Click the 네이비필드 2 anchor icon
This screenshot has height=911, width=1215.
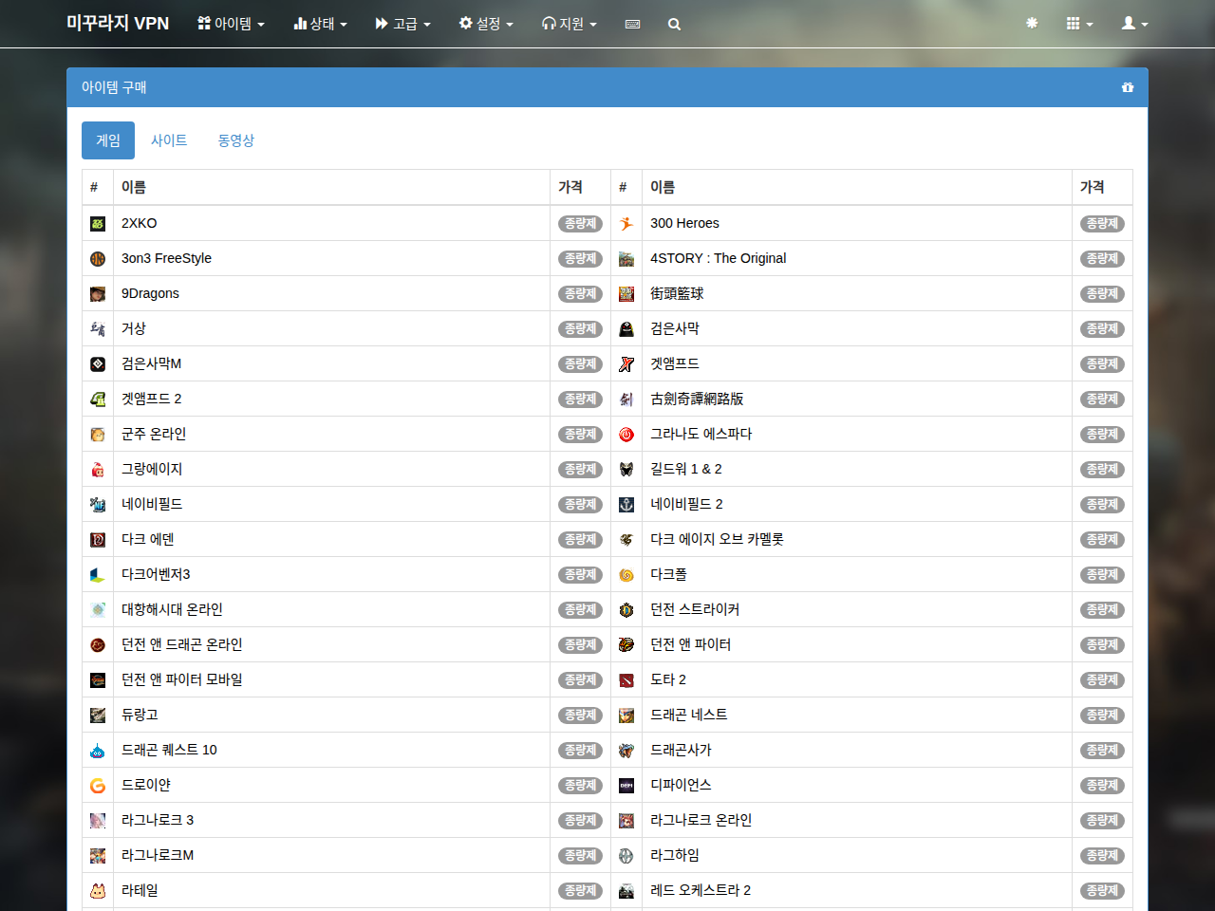[626, 505]
